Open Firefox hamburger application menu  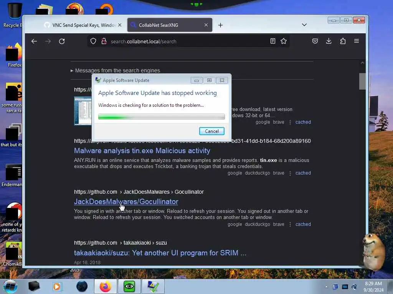pos(357,41)
